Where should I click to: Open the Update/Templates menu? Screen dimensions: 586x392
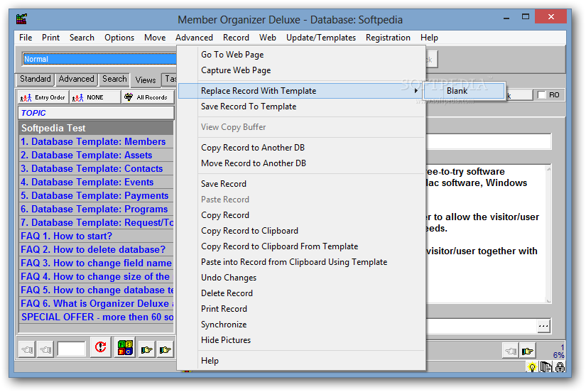(x=320, y=38)
